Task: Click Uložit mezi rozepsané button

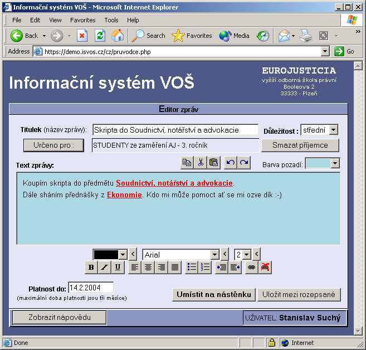Action: [299, 295]
